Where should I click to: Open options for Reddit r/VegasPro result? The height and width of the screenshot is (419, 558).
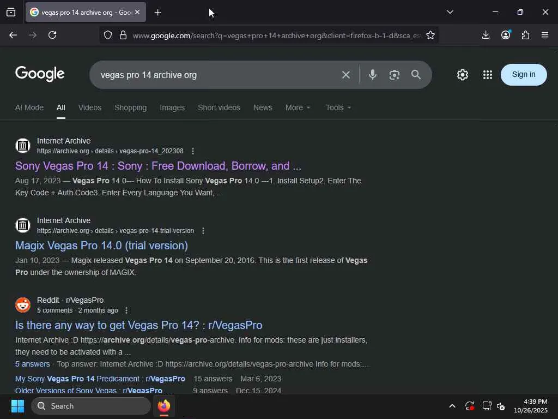[126, 310]
